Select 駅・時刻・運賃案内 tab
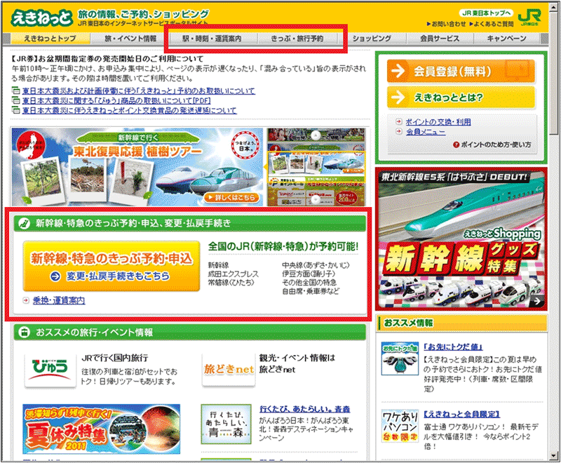This screenshot has height=463, width=561. click(x=212, y=39)
